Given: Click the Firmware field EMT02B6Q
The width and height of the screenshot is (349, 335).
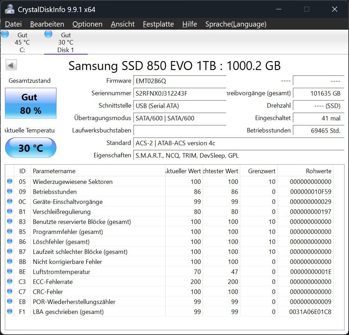Looking at the screenshot, I should [180, 81].
